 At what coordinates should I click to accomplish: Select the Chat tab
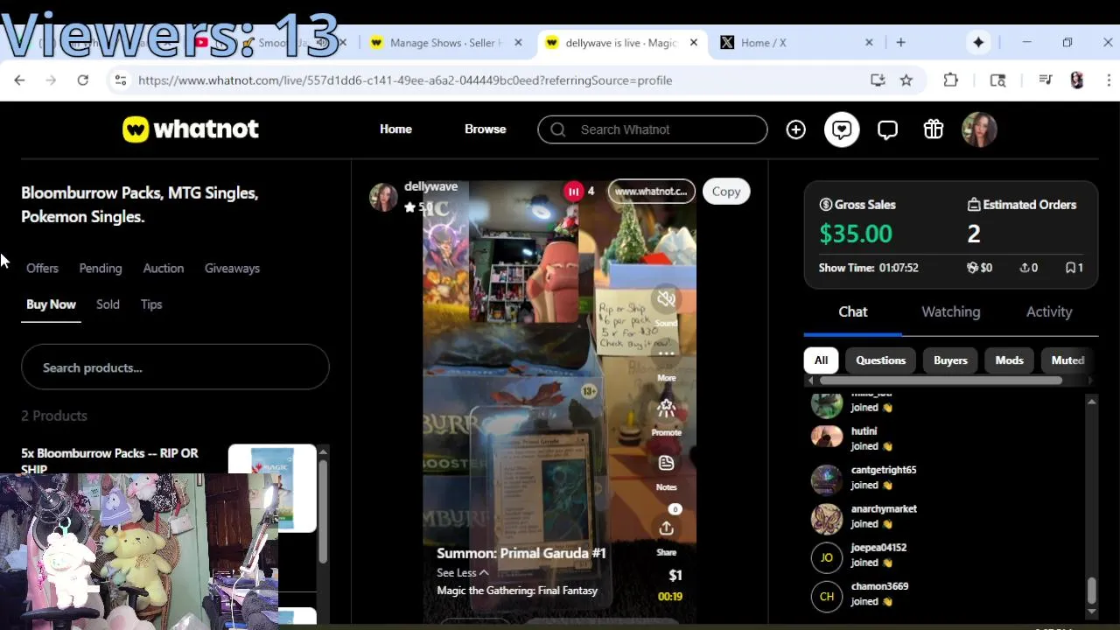click(853, 311)
